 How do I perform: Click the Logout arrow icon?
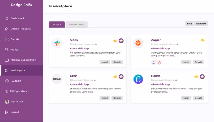click(6, 112)
